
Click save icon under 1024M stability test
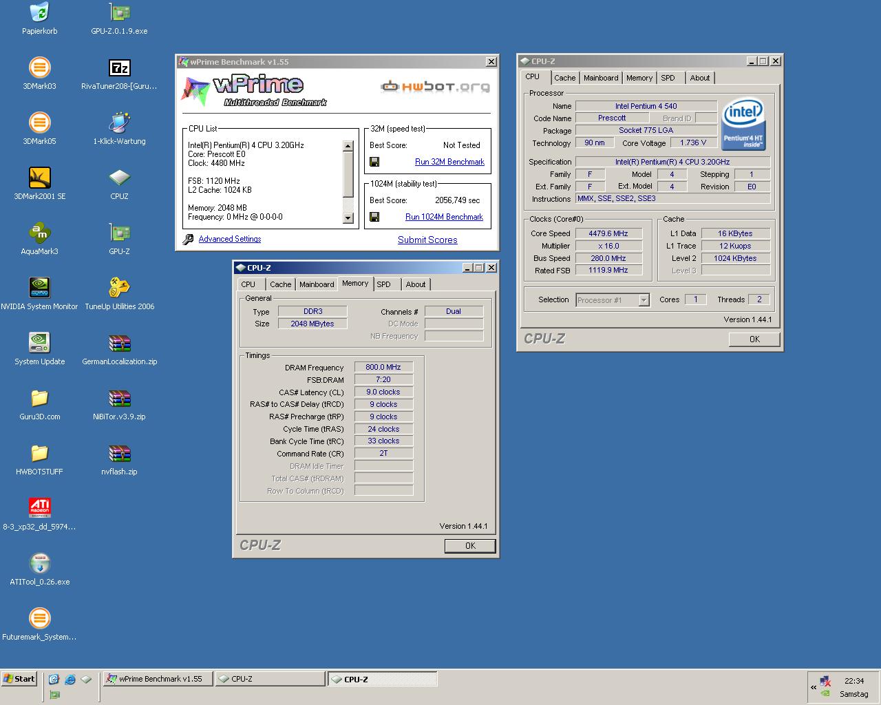click(x=374, y=217)
